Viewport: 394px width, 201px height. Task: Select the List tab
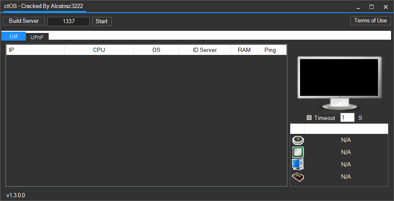pyautogui.click(x=14, y=36)
